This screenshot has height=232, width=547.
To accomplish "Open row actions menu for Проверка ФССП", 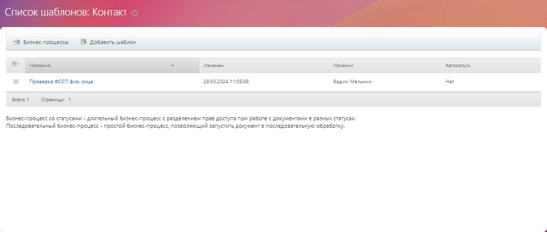I will pyautogui.click(x=16, y=82).
